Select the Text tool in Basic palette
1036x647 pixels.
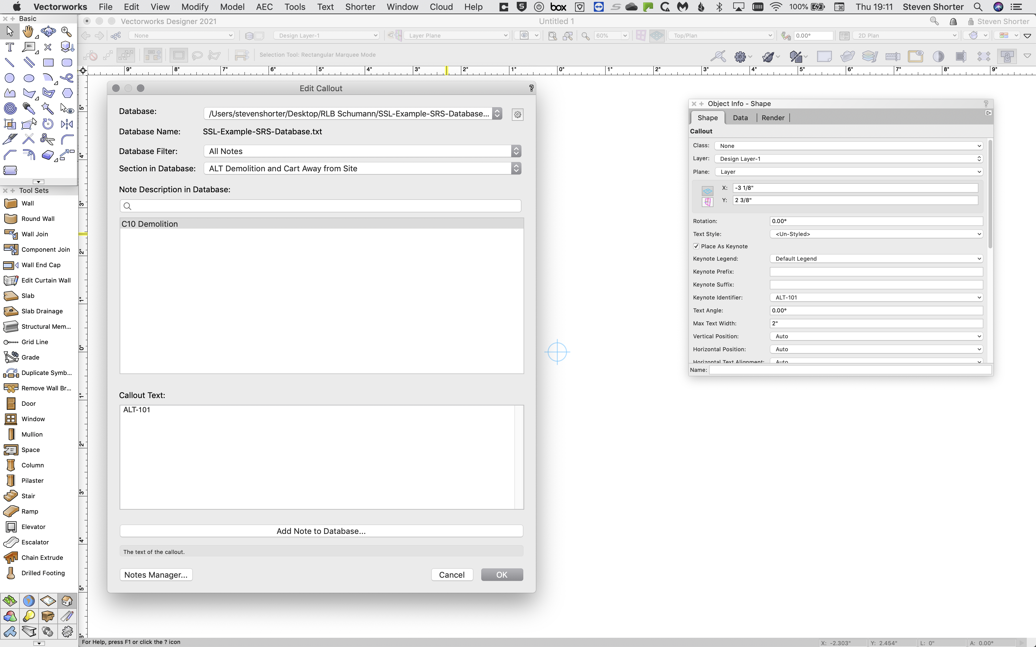(10, 47)
